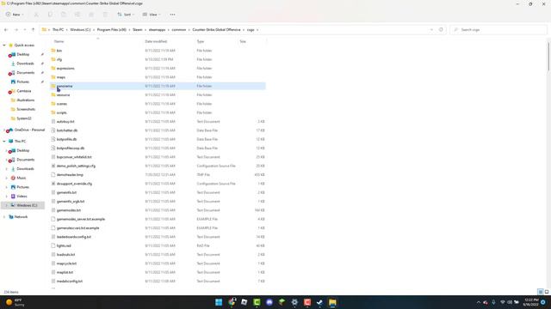The width and height of the screenshot is (551, 309).
Task: Select steamapps breadcrumb
Action: point(157,30)
